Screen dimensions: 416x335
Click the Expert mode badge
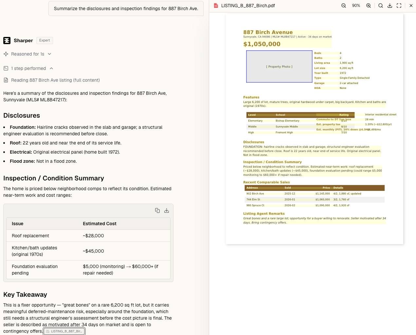pos(45,41)
